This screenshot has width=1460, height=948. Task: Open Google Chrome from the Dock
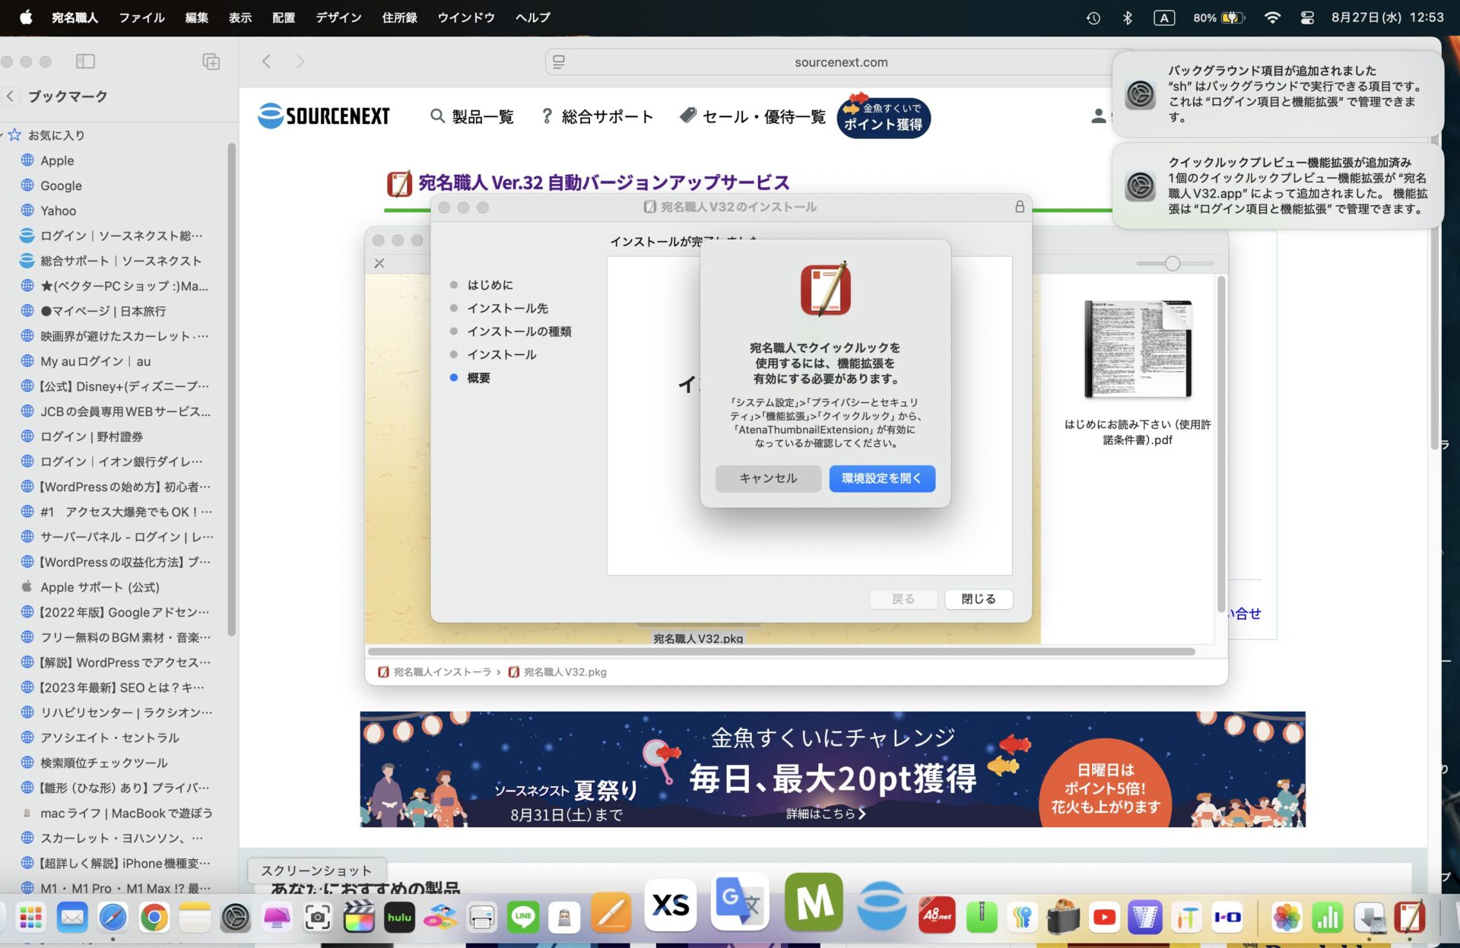point(154,917)
